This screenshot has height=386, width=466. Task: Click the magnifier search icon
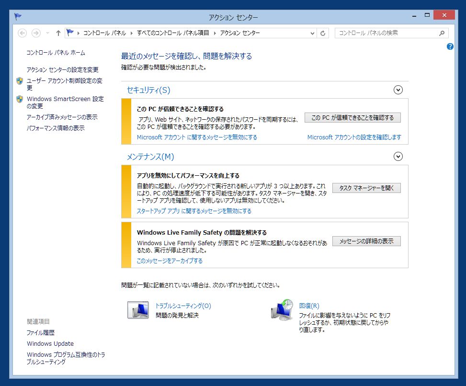click(442, 33)
